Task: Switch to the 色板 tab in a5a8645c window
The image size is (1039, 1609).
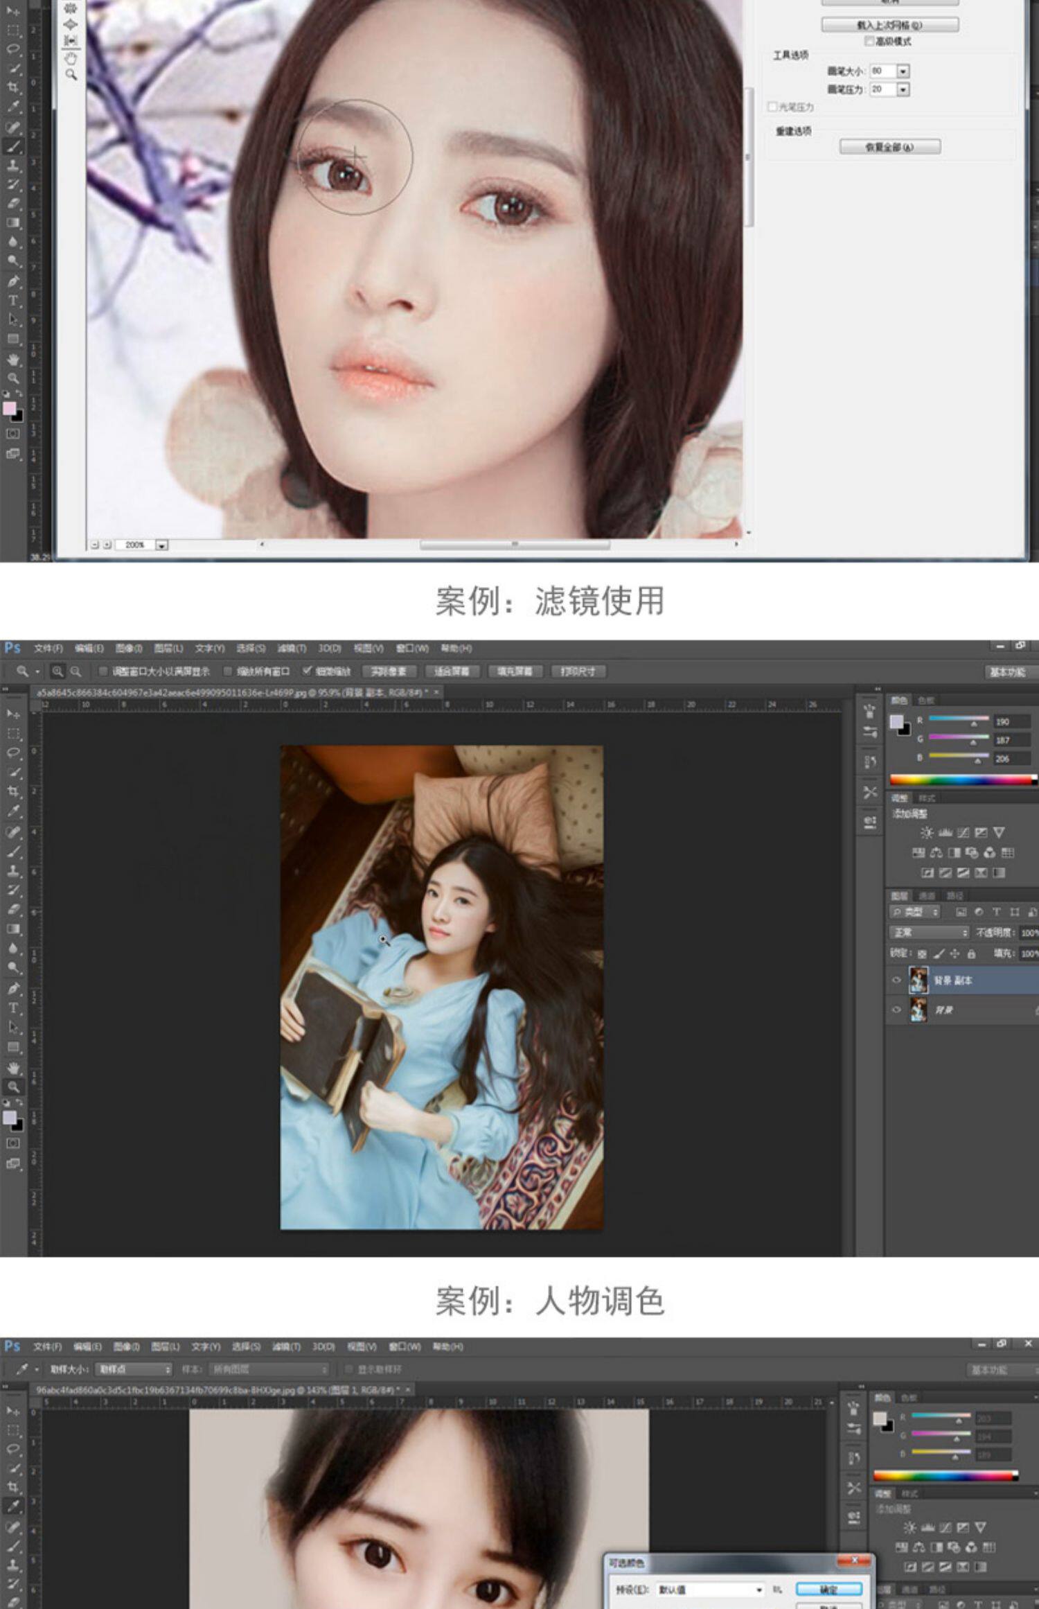Action: [x=926, y=701]
